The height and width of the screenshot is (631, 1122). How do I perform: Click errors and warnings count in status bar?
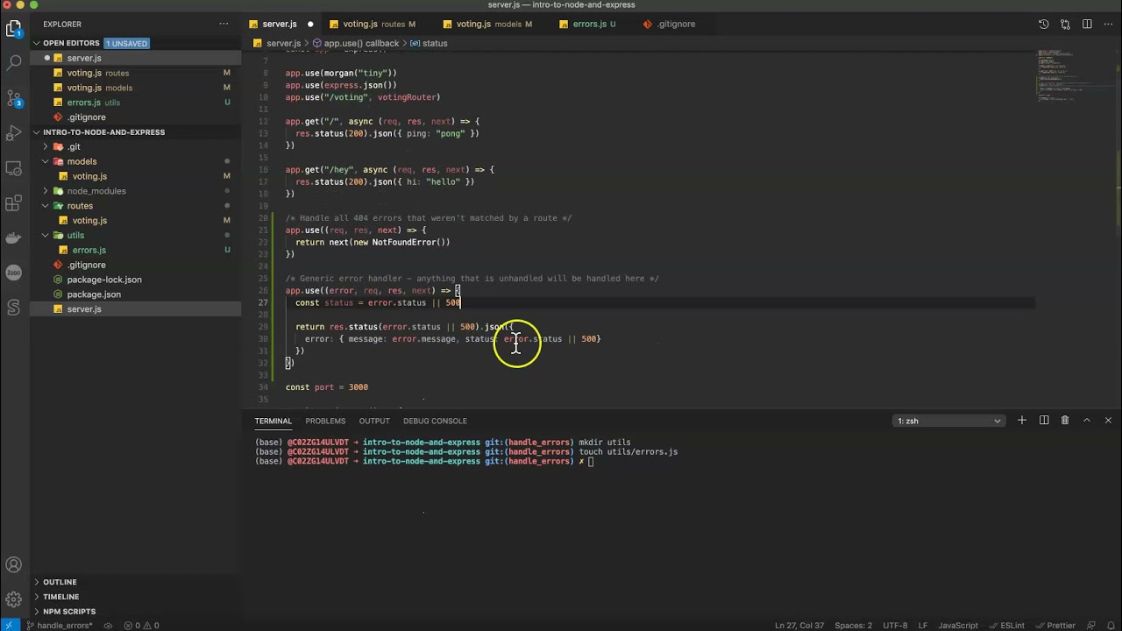[142, 626]
